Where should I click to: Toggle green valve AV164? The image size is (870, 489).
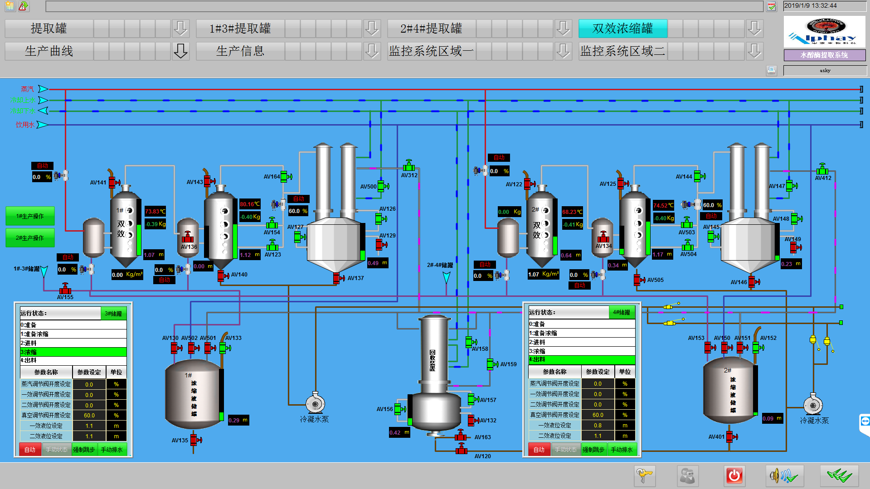tap(285, 176)
